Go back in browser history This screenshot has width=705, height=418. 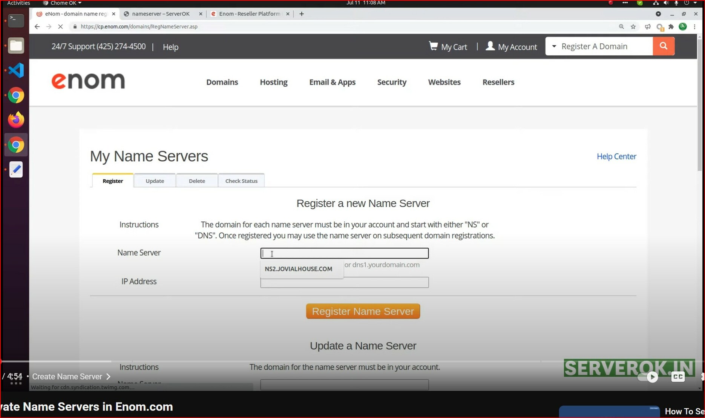click(37, 26)
